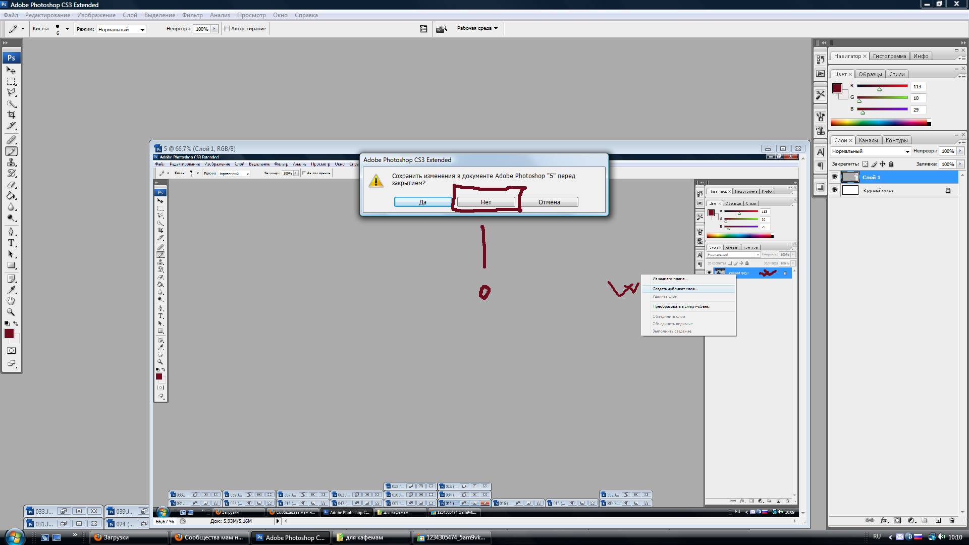
Task: Select the Horizontal Type tool
Action: pyautogui.click(x=11, y=243)
